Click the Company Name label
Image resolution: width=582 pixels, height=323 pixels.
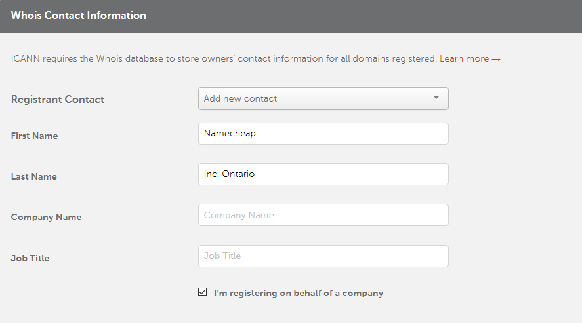pos(46,218)
